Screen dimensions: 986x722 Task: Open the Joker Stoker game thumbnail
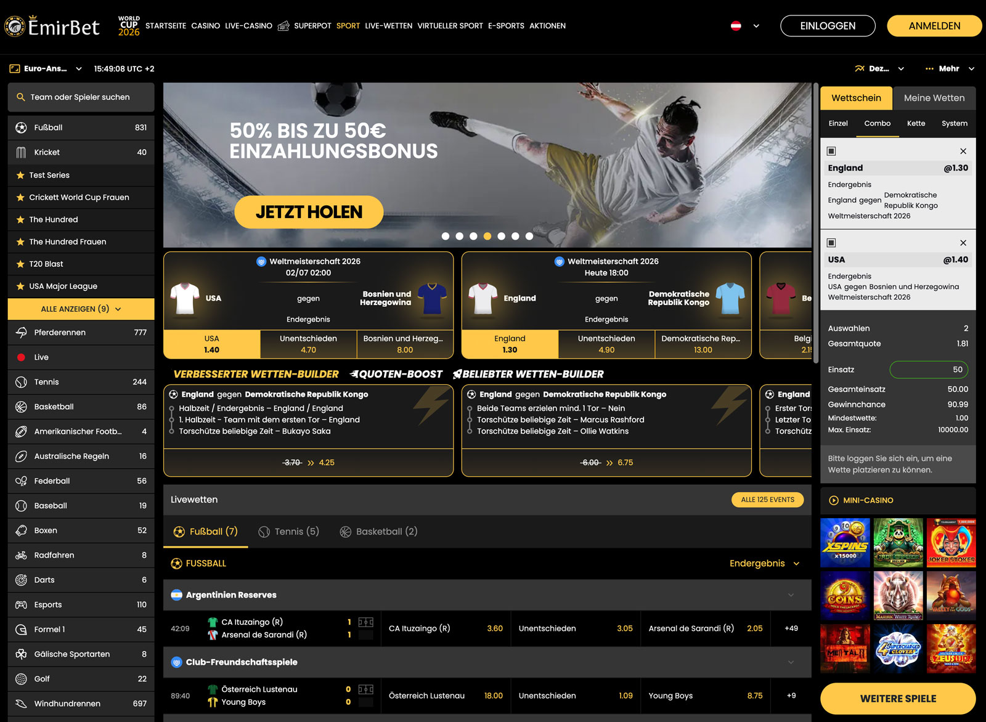tap(951, 543)
